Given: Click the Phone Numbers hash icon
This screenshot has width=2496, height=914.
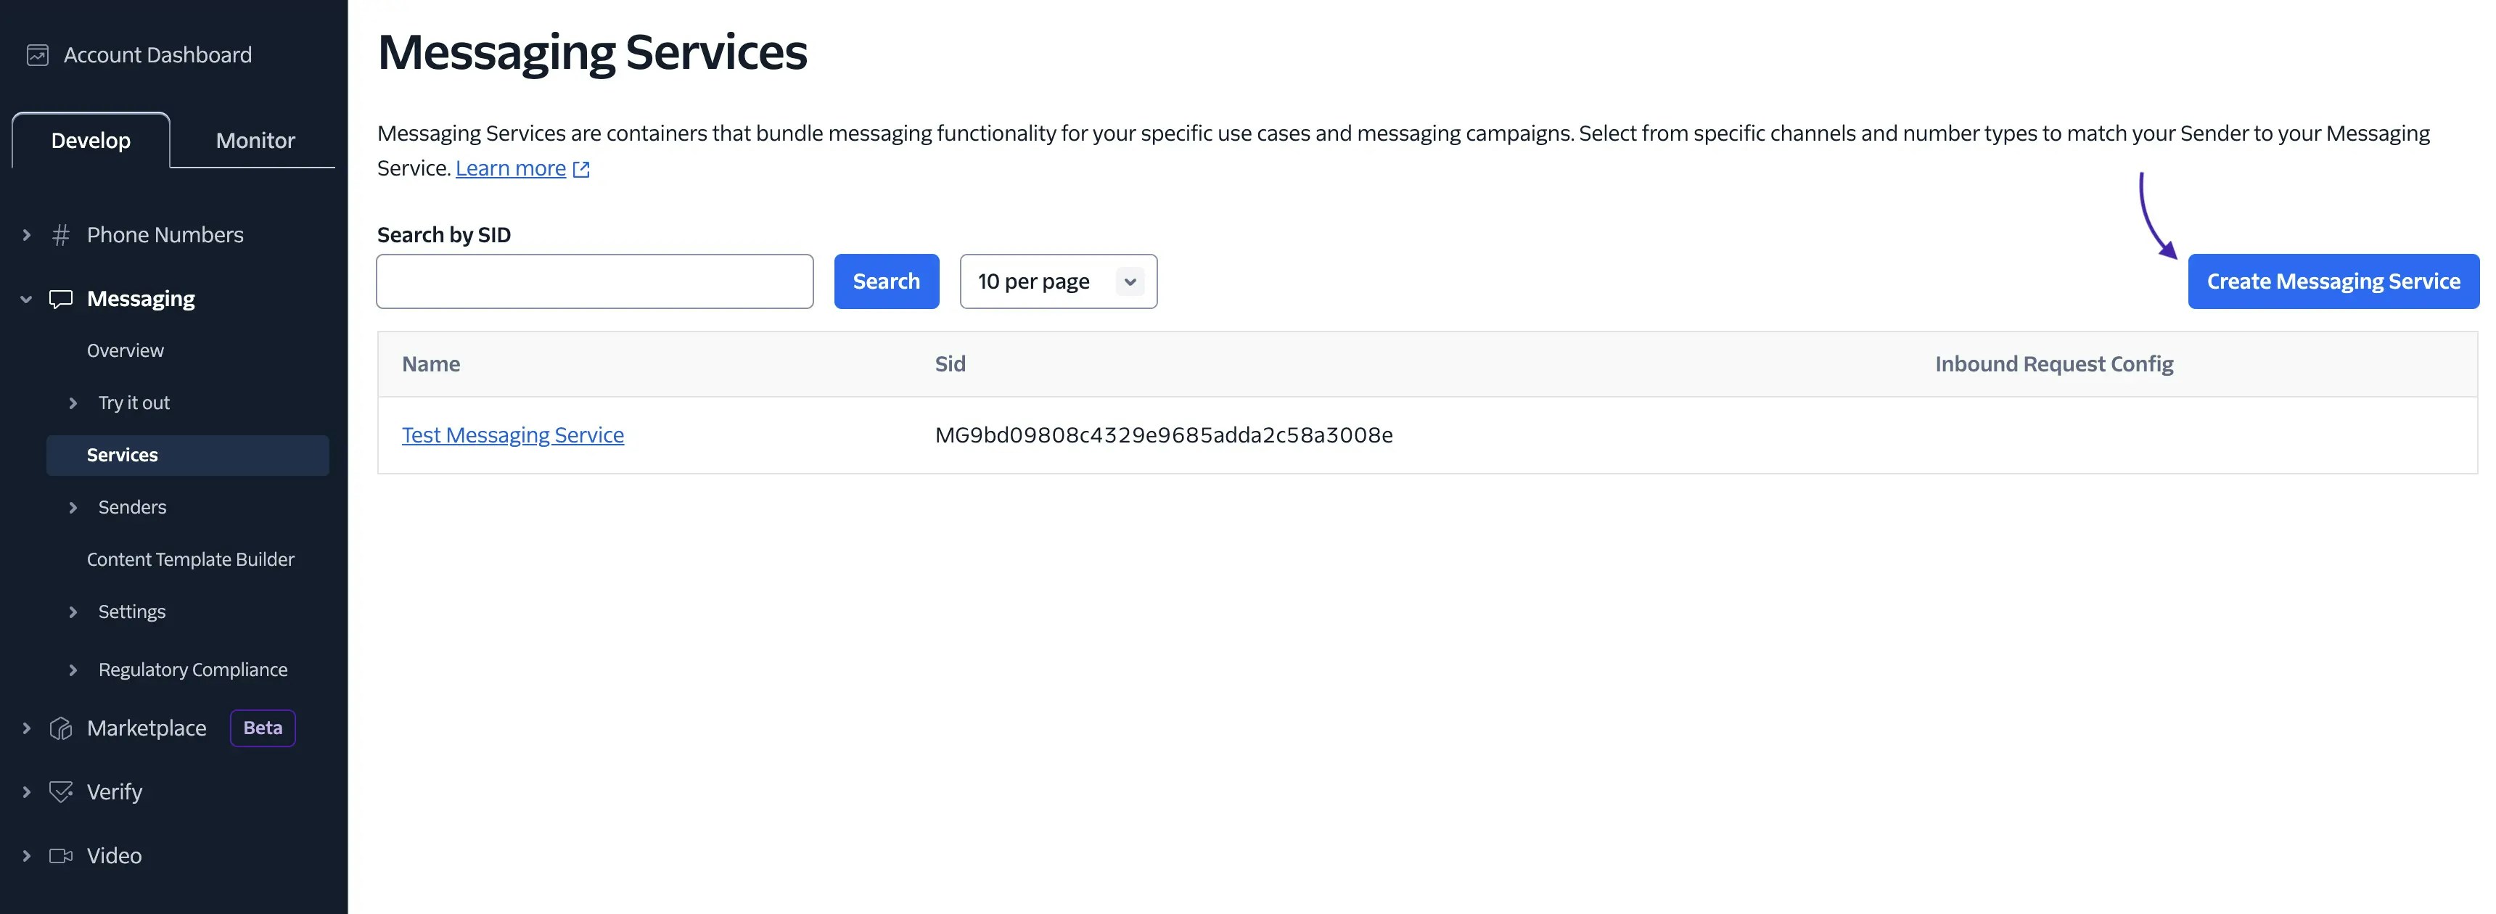Looking at the screenshot, I should [60, 234].
